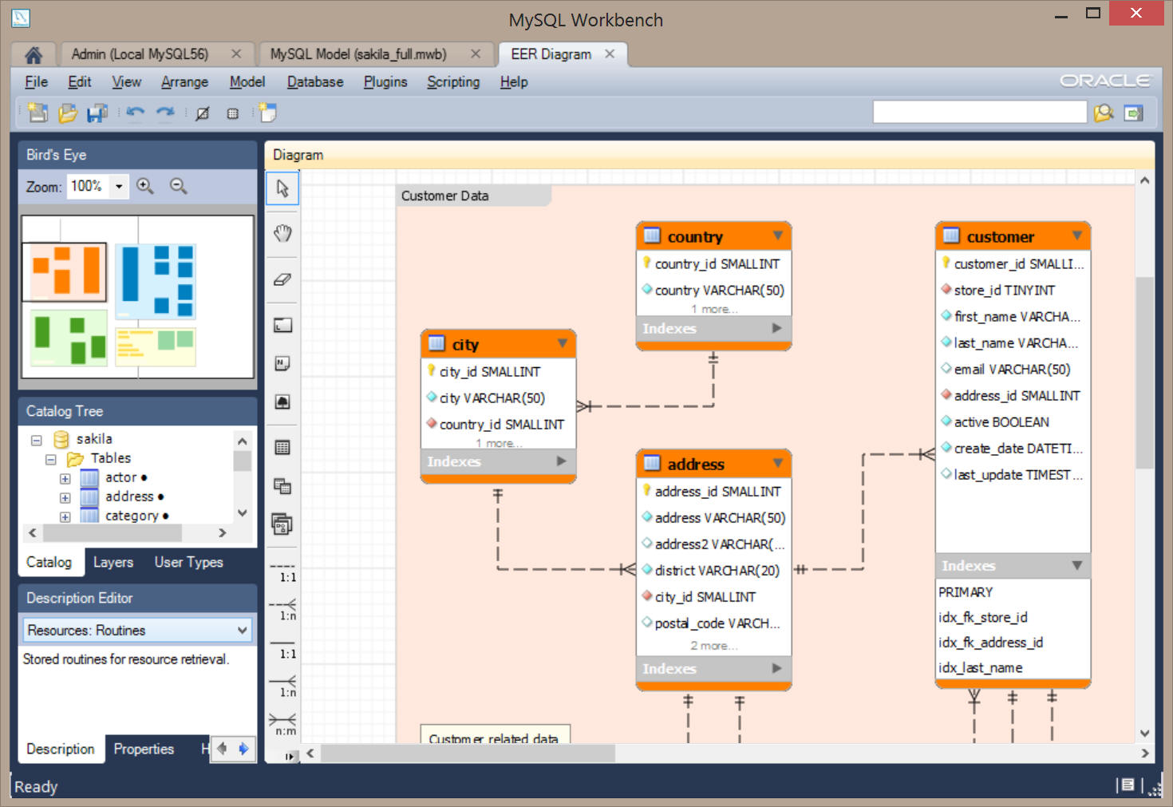Open the Plugins menu

tap(385, 81)
